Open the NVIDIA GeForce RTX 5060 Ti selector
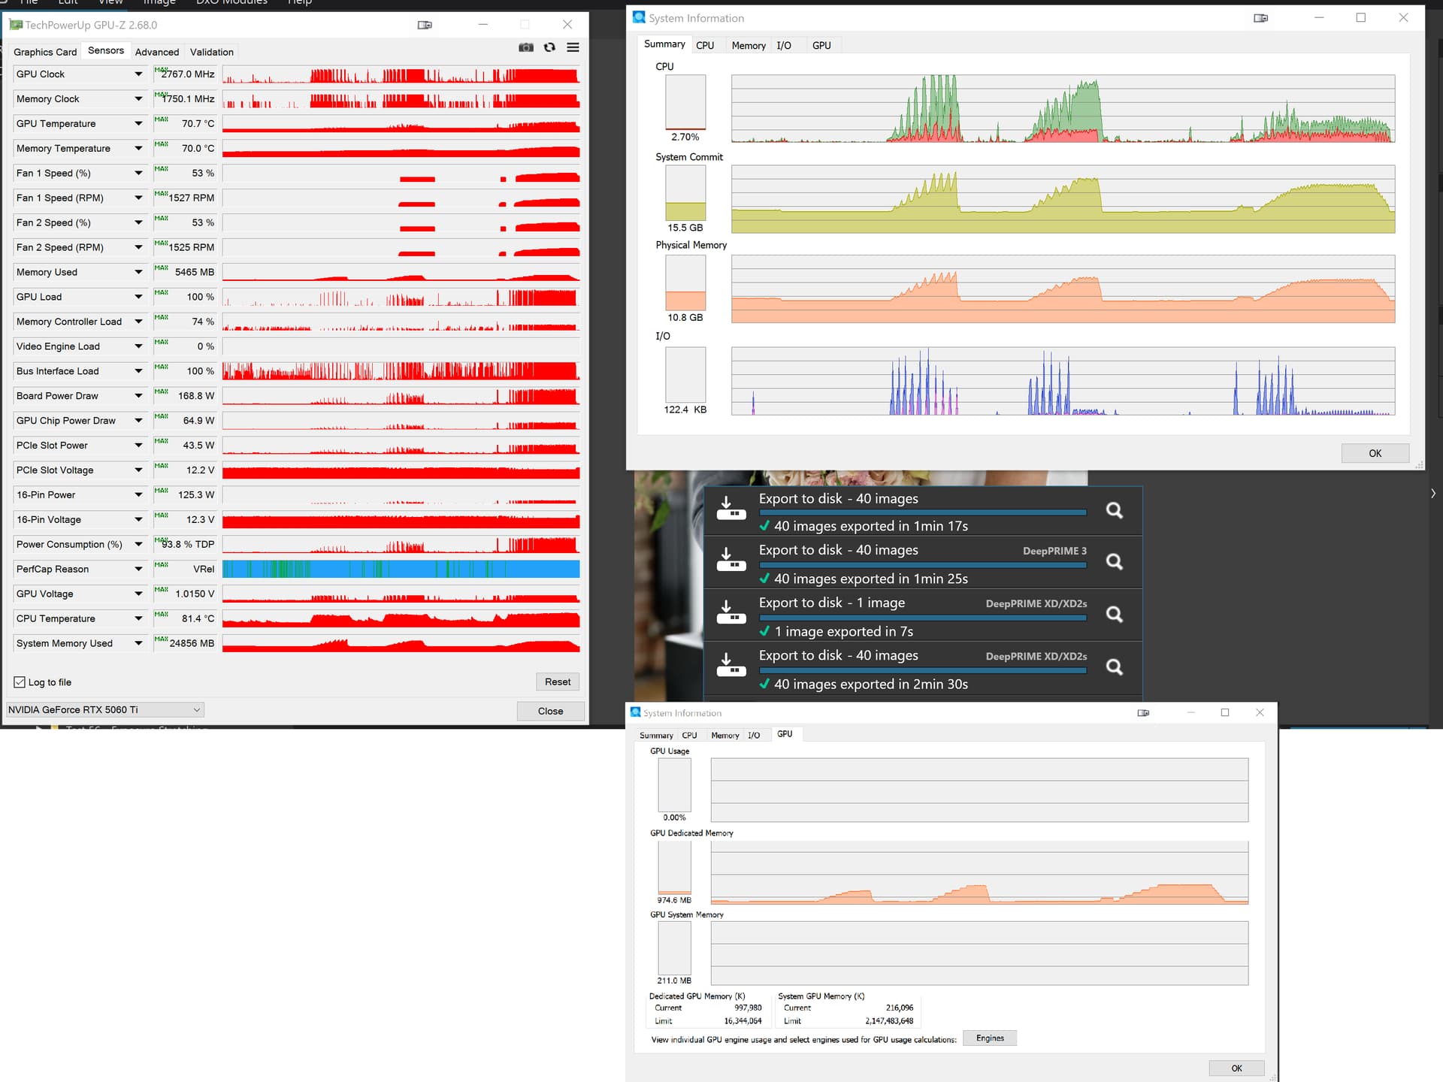1443x1082 pixels. [x=104, y=710]
